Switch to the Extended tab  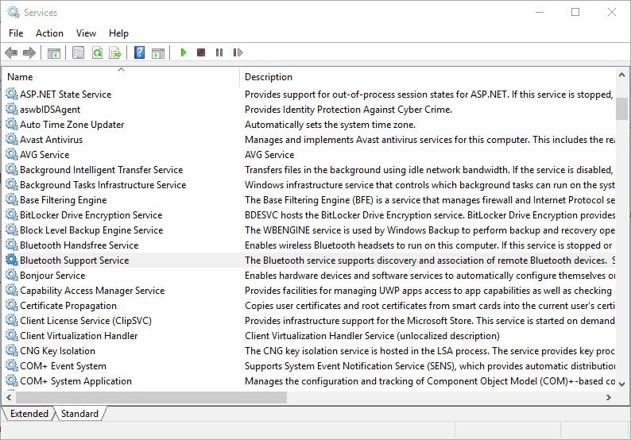(29, 414)
